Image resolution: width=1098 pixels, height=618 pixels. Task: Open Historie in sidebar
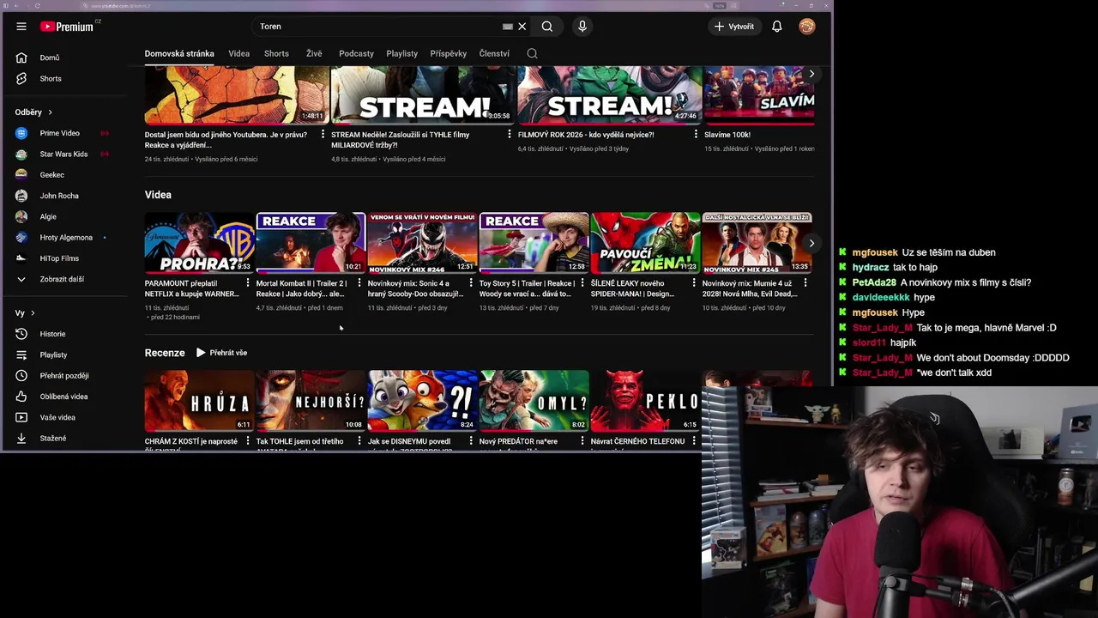tap(51, 334)
